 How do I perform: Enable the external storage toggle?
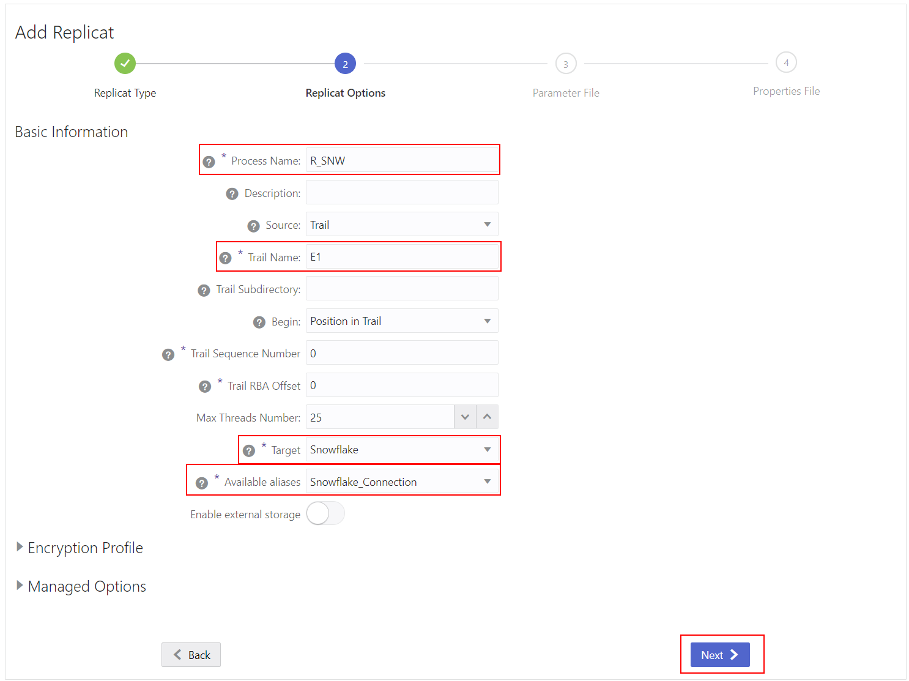[325, 513]
